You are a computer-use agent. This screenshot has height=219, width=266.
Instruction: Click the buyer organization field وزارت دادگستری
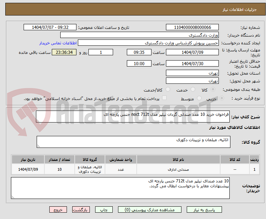coord(140,35)
